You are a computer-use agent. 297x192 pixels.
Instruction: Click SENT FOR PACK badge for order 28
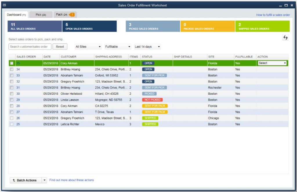(155, 106)
